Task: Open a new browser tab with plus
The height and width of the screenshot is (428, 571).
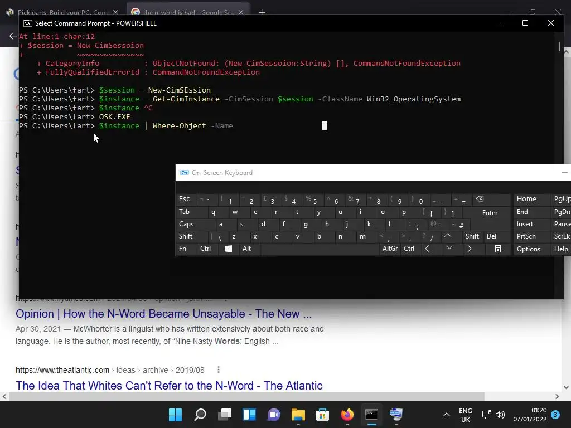Action: point(262,12)
